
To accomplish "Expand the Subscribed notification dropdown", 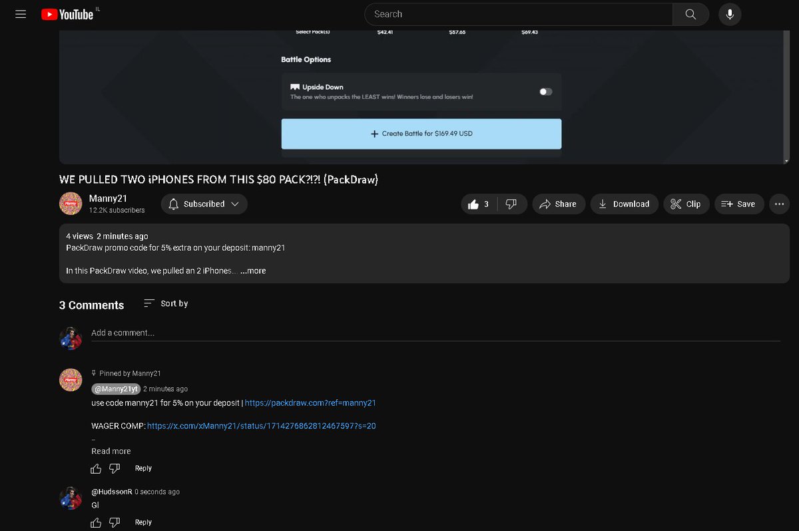I will point(204,204).
